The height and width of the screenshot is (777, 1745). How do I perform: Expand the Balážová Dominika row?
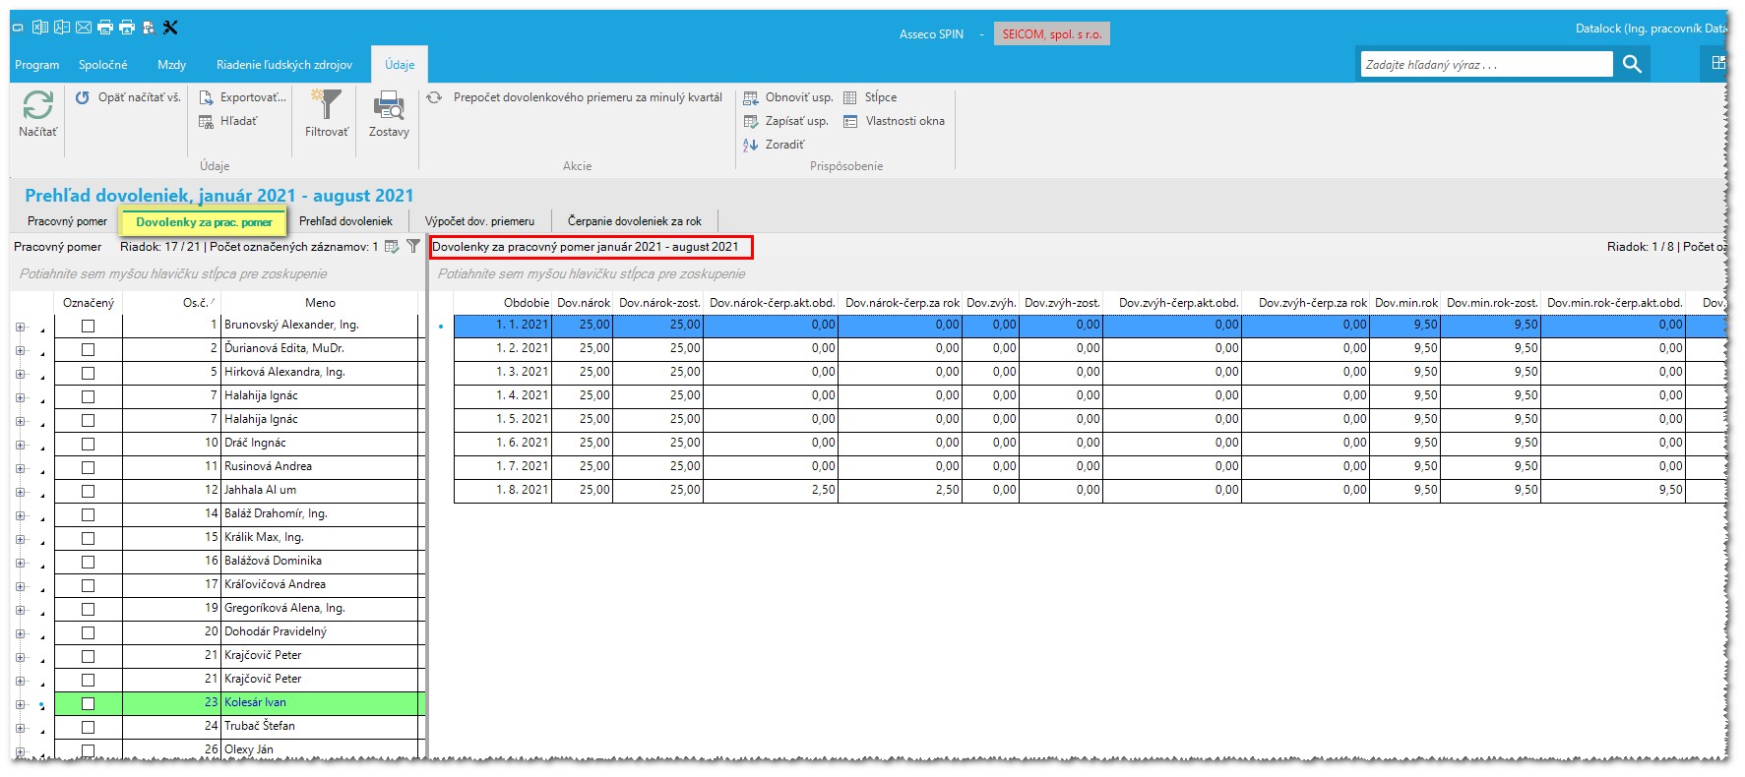[20, 563]
